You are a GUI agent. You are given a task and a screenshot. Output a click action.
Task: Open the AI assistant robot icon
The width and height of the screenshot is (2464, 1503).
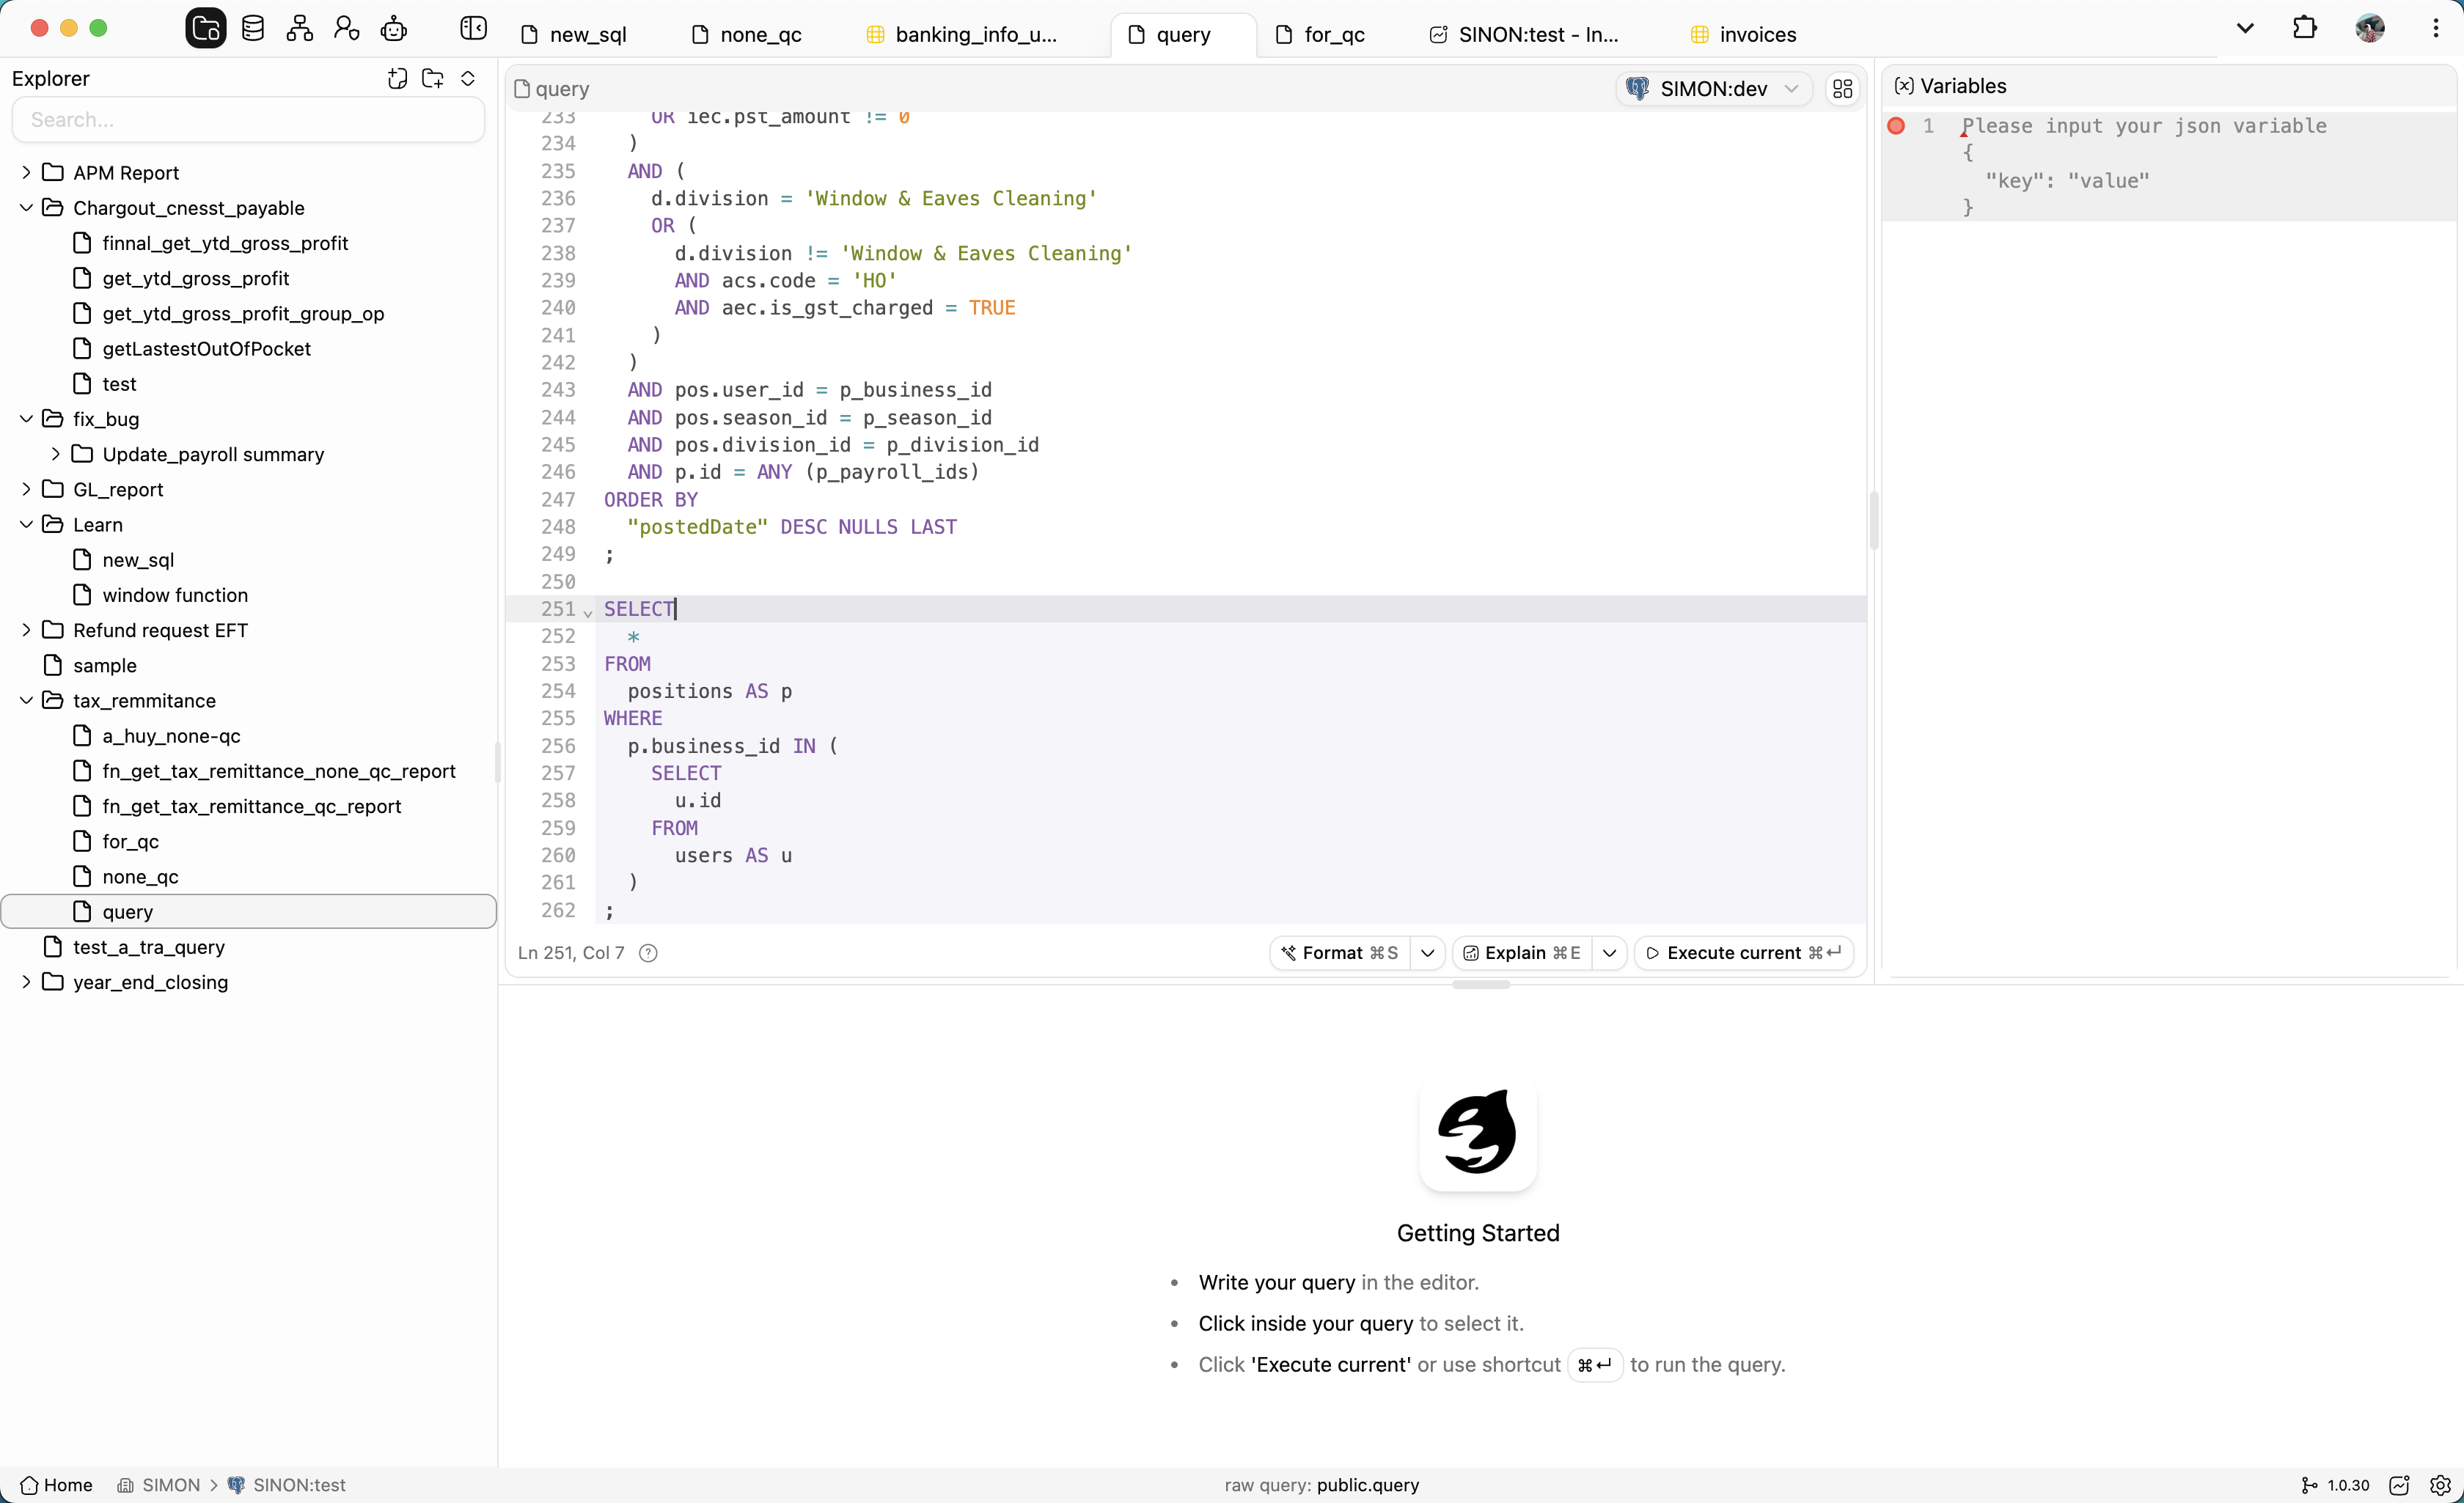point(394,28)
